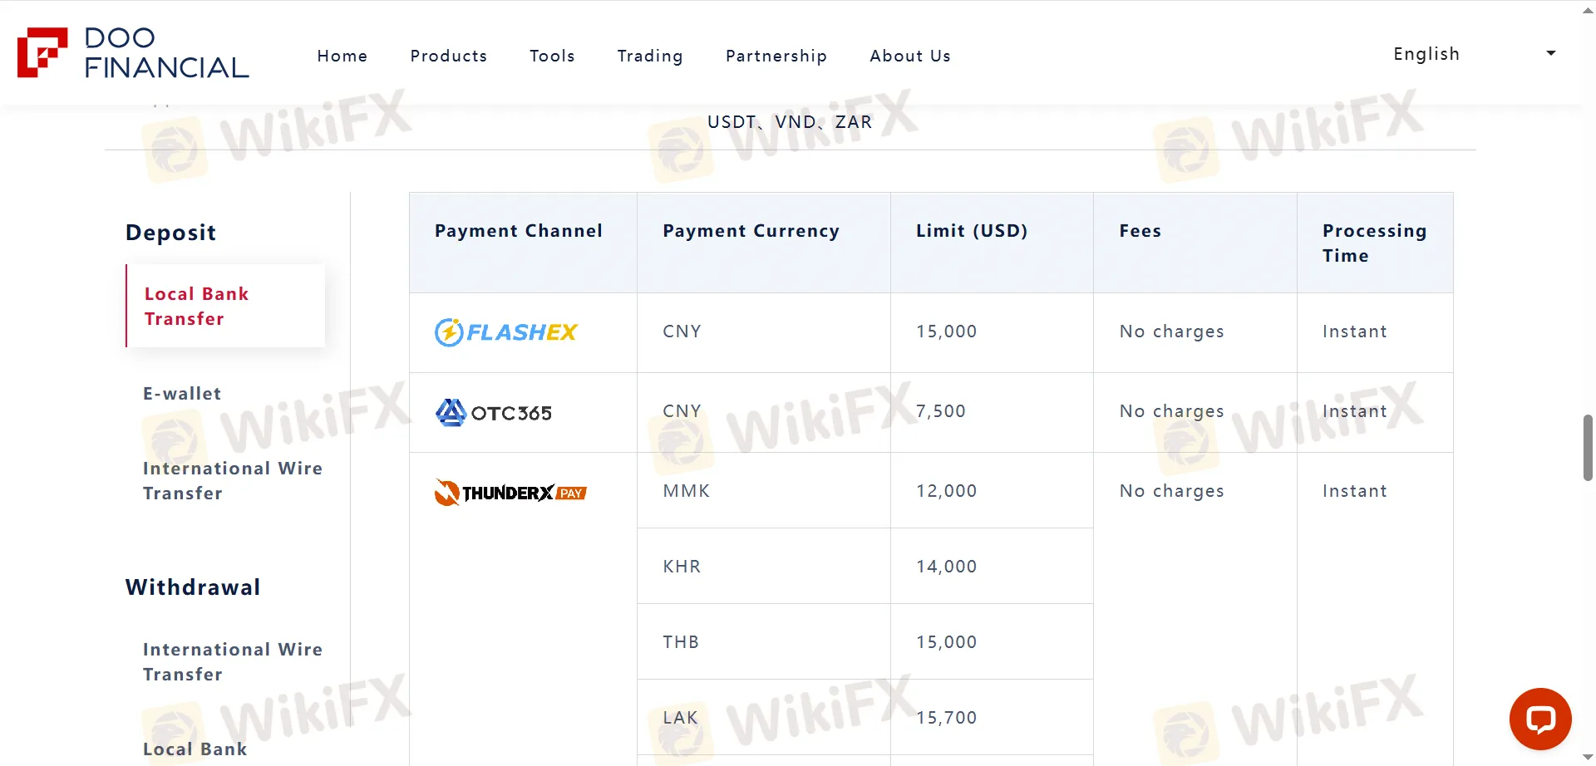This screenshot has width=1596, height=766.
Task: Select Local Bank Transfer deposit tab
Action: click(x=196, y=307)
